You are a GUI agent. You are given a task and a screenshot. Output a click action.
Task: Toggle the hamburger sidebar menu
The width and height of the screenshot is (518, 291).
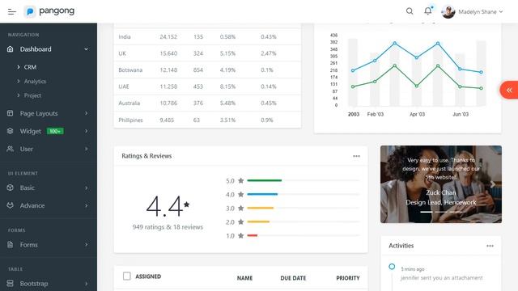click(12, 12)
